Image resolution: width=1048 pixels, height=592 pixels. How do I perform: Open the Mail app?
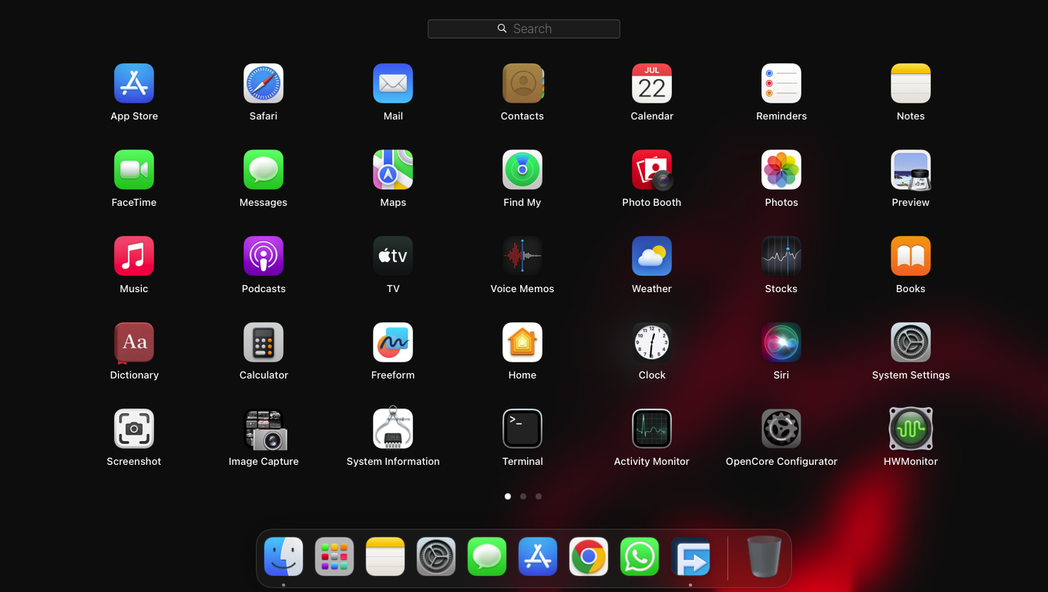393,83
